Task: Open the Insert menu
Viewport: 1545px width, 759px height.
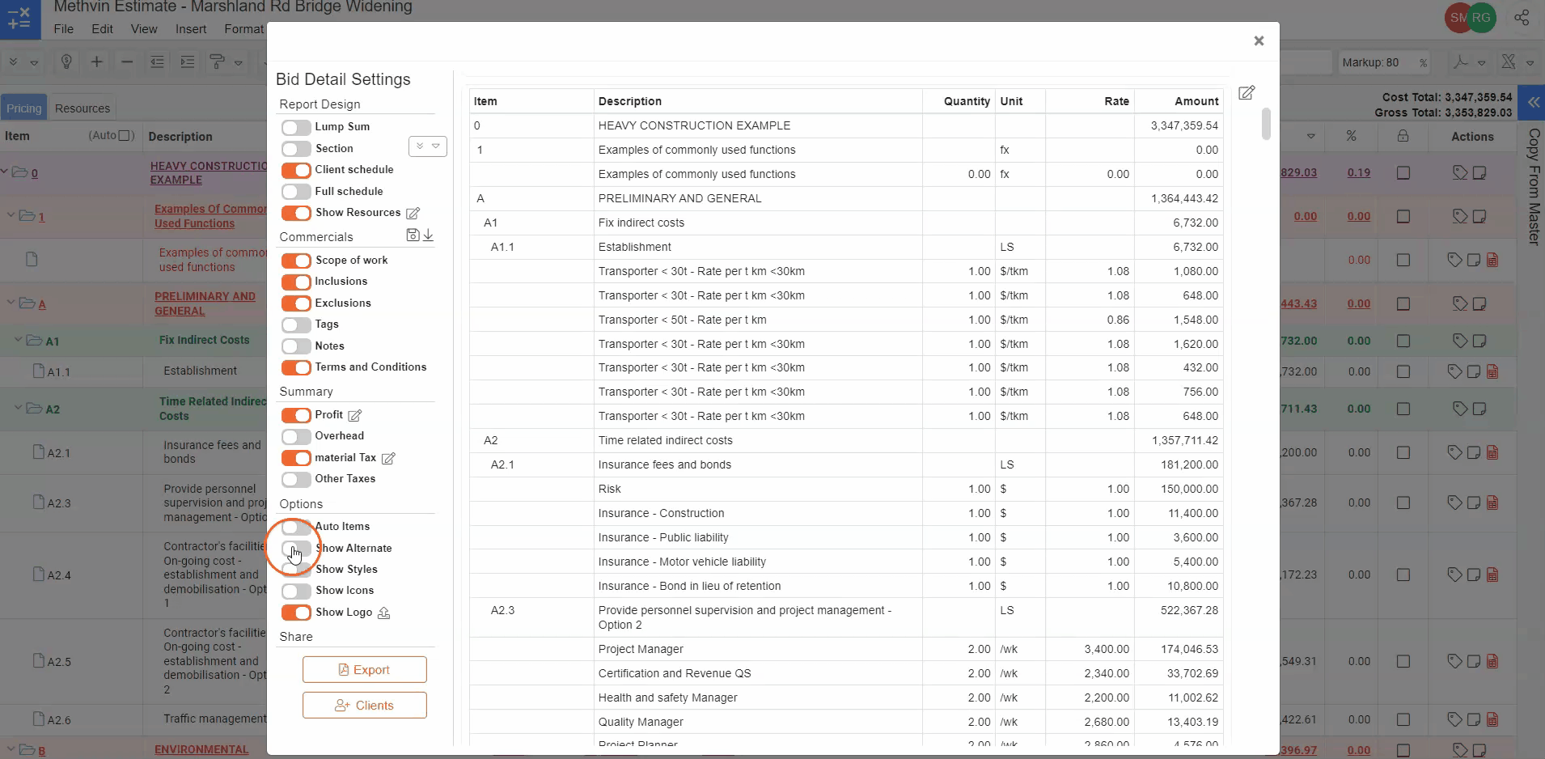Action: point(191,29)
